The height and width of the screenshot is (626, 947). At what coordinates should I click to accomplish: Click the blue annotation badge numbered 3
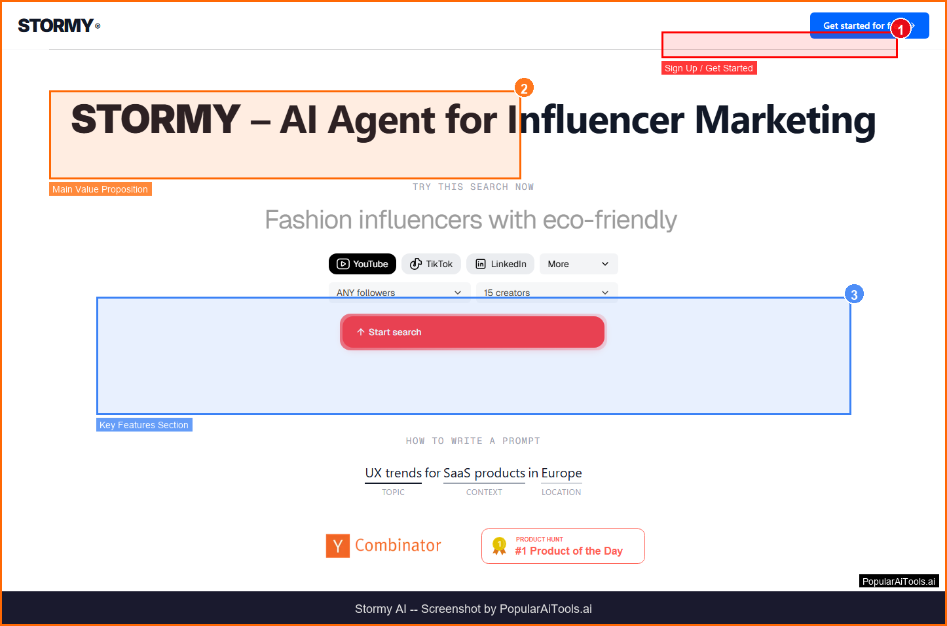pos(853,295)
